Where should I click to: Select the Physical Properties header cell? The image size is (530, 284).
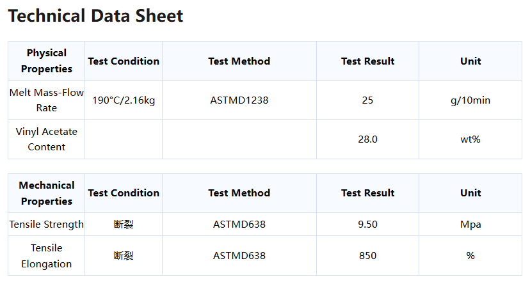click(x=46, y=61)
